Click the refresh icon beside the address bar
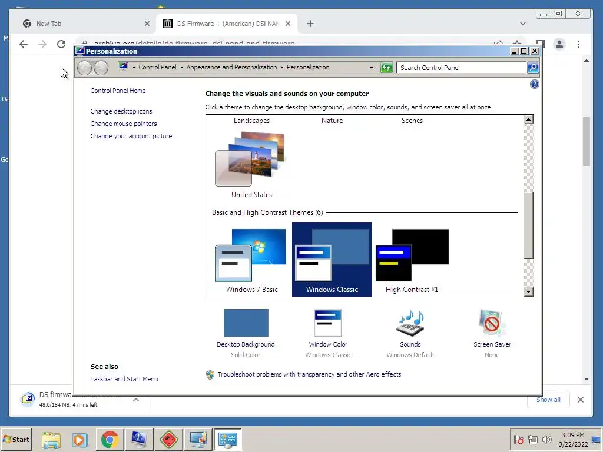 click(x=386, y=68)
